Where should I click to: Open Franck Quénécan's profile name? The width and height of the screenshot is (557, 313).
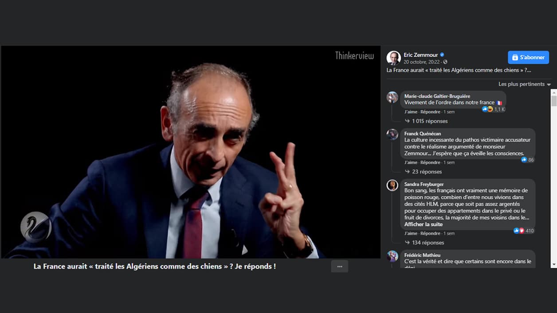tap(423, 133)
